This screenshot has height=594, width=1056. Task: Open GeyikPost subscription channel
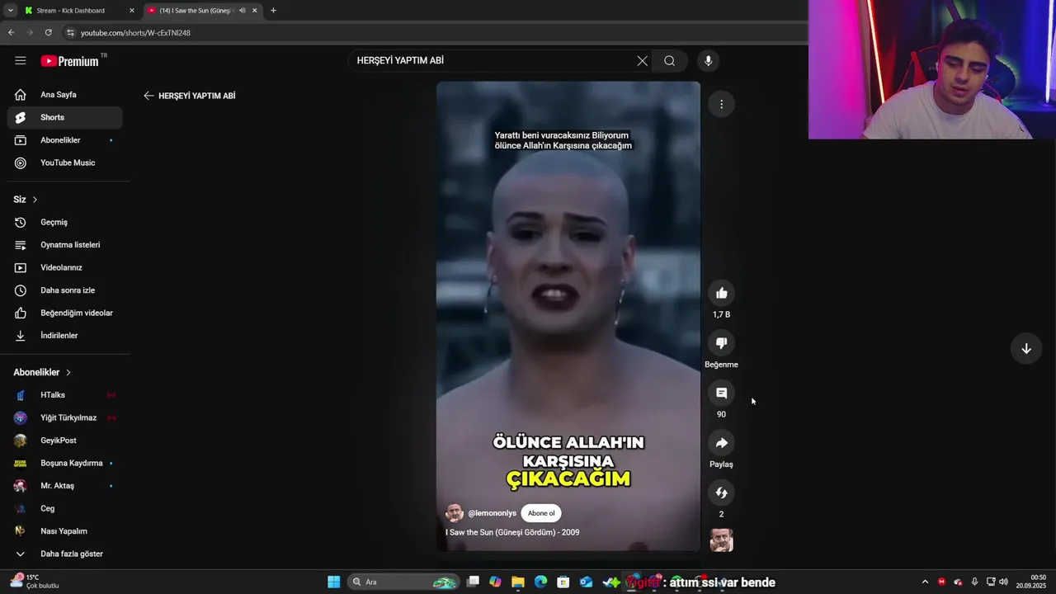(x=64, y=441)
